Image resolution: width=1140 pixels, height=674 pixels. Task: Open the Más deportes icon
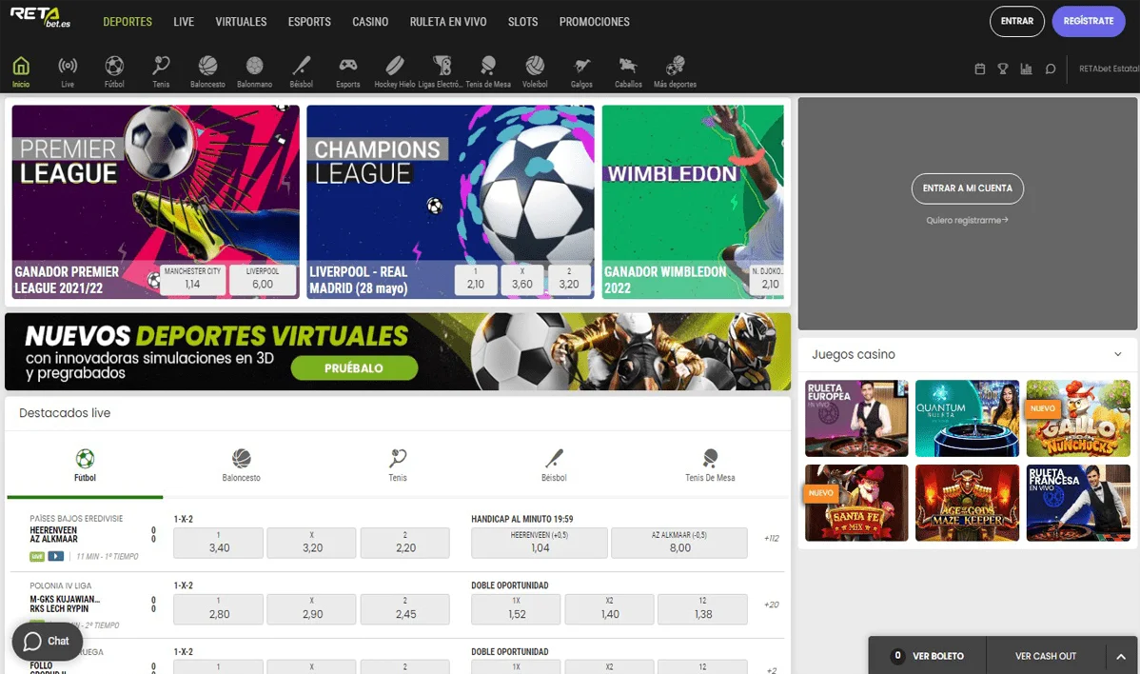click(675, 72)
